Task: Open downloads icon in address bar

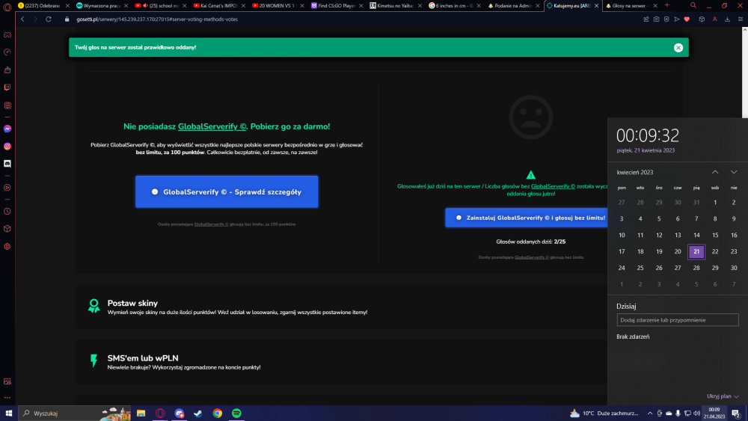Action: (x=728, y=19)
